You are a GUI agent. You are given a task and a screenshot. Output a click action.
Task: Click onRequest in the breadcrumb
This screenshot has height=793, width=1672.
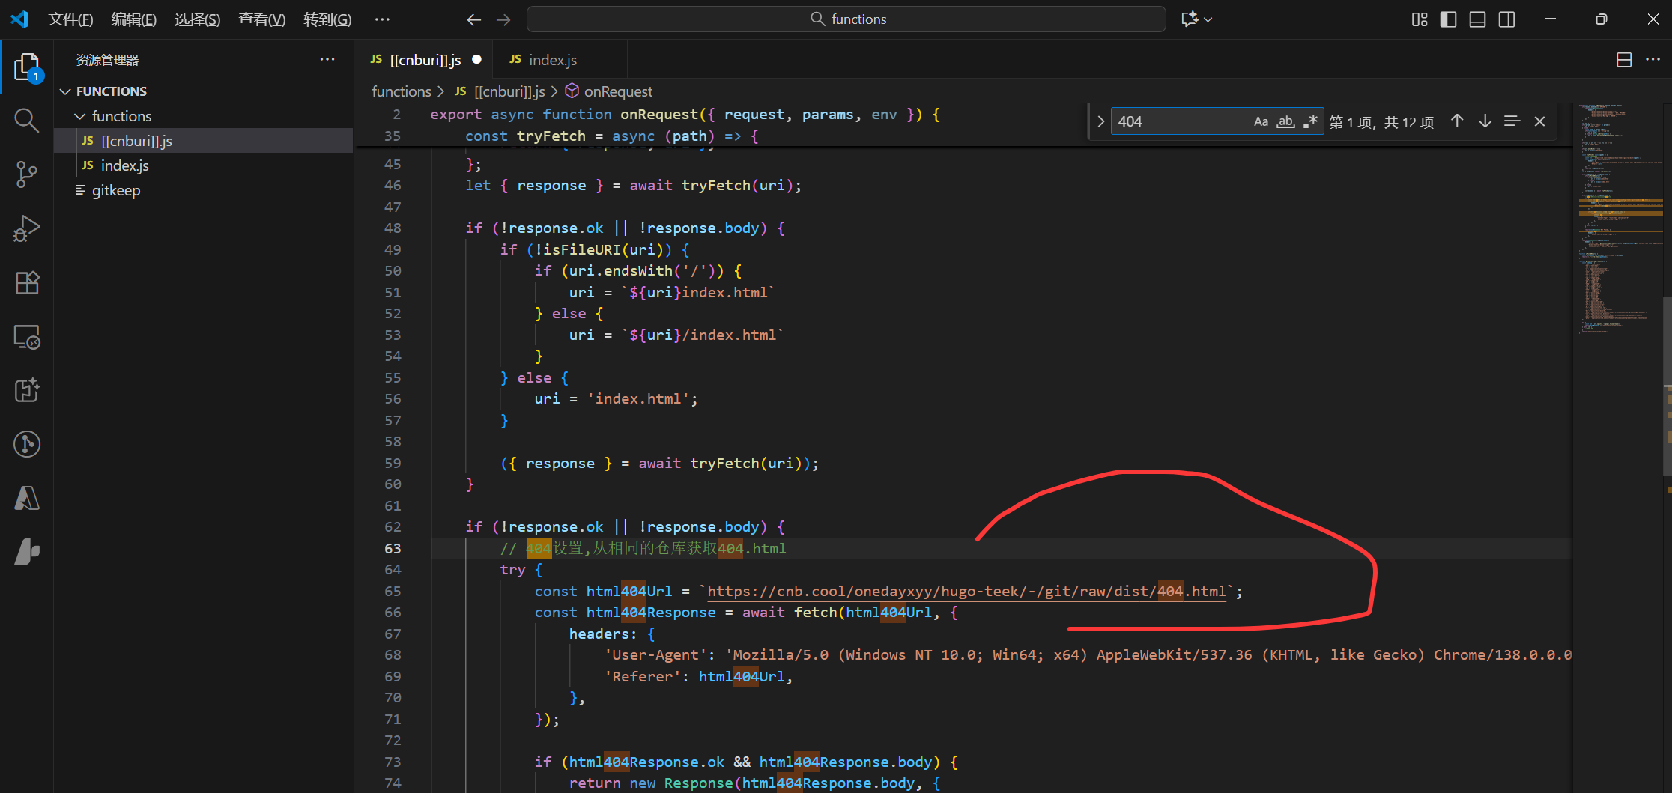point(618,91)
